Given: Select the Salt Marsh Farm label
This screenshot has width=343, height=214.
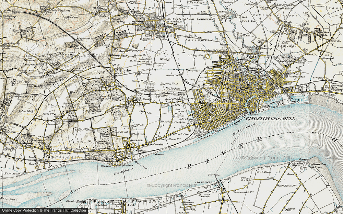Looking at the screenshot, I should click(287, 185).
